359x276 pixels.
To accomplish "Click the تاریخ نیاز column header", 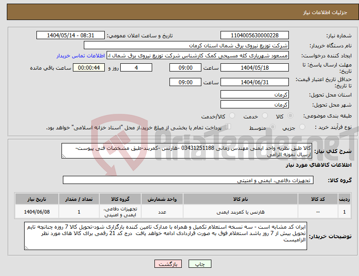I will point(37,199).
